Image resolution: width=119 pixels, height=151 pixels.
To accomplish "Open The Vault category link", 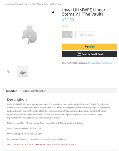I will [92, 63].
